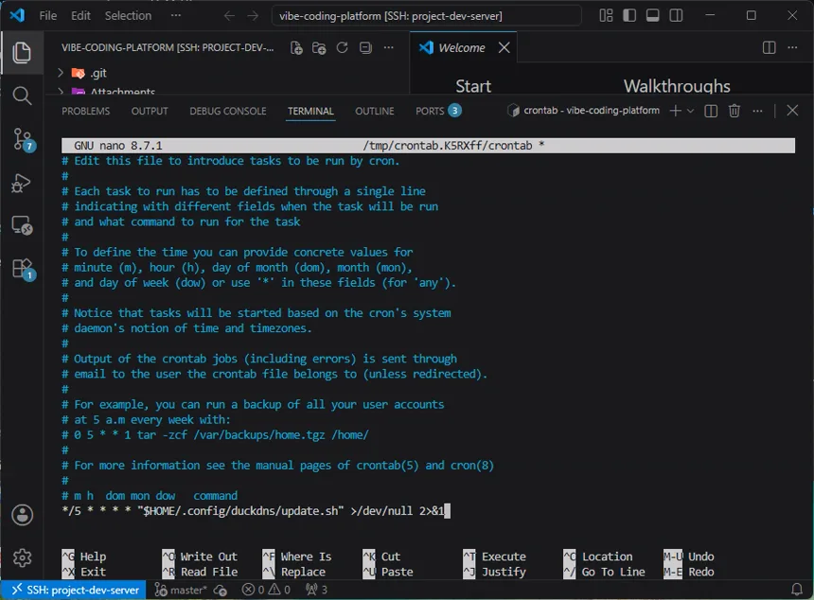Collapse all folders in Explorer
The image size is (814, 600).
(365, 47)
